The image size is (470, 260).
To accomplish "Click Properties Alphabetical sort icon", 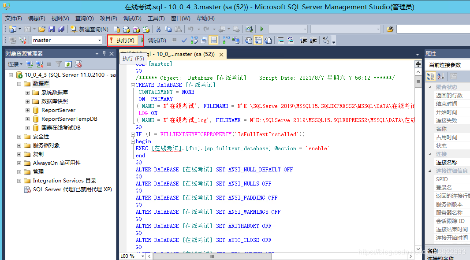I will point(440,76).
